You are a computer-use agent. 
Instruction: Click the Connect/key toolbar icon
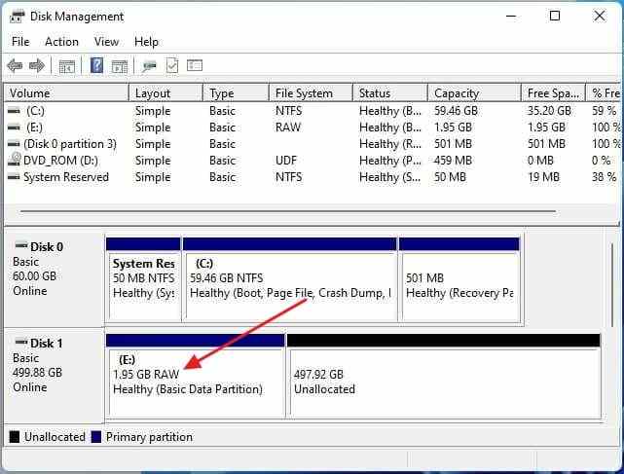149,66
